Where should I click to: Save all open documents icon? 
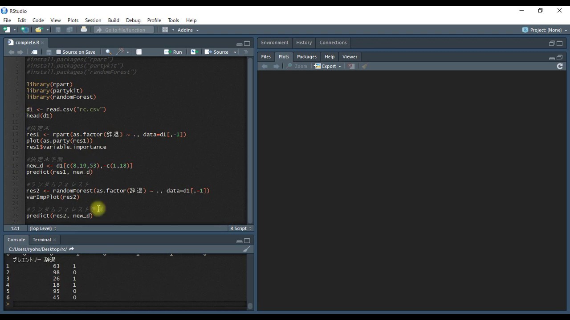[69, 30]
